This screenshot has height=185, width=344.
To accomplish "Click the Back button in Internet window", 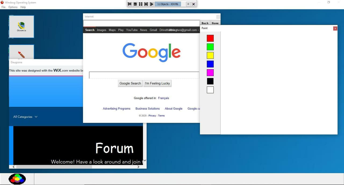I will click(x=205, y=23).
